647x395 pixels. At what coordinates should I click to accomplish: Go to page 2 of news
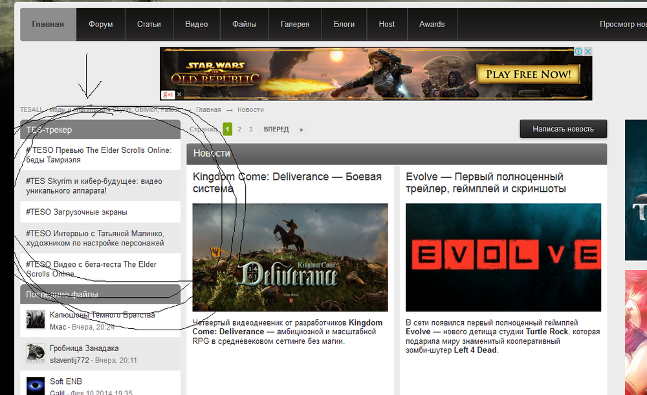239,130
